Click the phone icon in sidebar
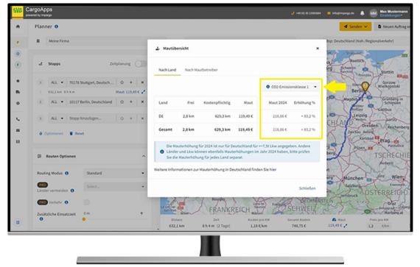Image resolution: width=420 pixels, height=267 pixels. [18, 119]
